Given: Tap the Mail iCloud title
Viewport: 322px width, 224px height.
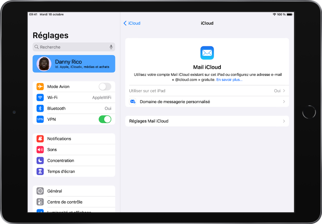Looking at the screenshot, I should point(207,67).
